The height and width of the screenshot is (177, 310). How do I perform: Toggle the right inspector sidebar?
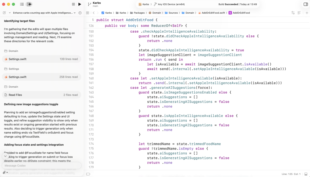[305, 4]
